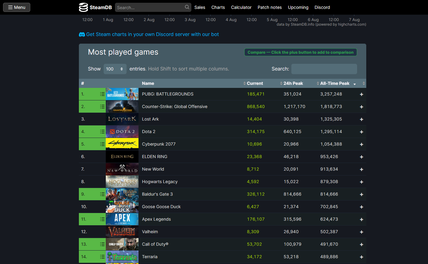
Task: Click the Cyberpunk 2077 thumbnail
Action: pyautogui.click(x=122, y=144)
